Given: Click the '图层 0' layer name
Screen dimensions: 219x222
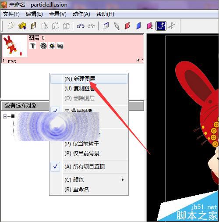Looking at the screenshot, I should point(36,38).
